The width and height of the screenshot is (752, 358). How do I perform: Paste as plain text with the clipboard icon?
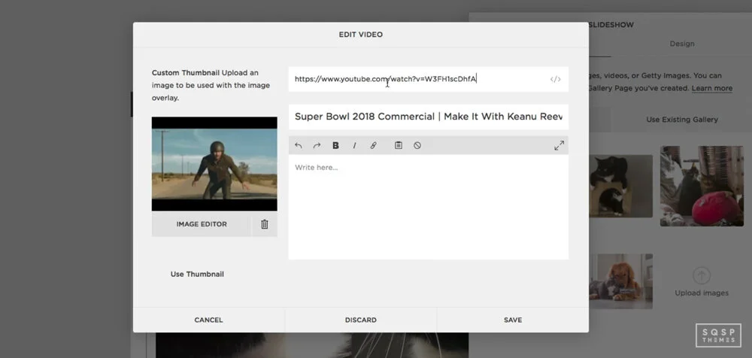(x=398, y=145)
